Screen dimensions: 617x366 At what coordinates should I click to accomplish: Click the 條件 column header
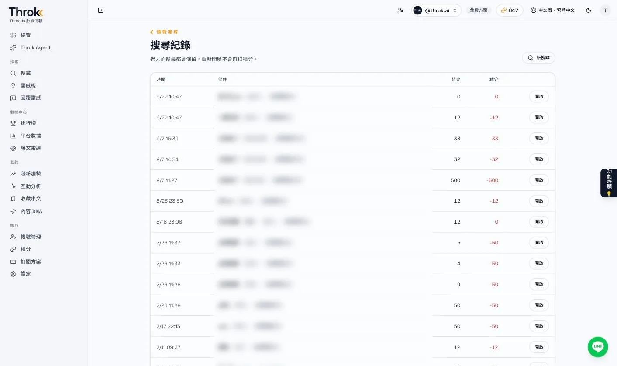[x=223, y=79]
